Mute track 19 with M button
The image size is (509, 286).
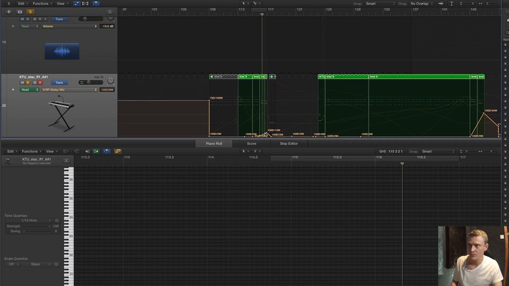point(22,19)
